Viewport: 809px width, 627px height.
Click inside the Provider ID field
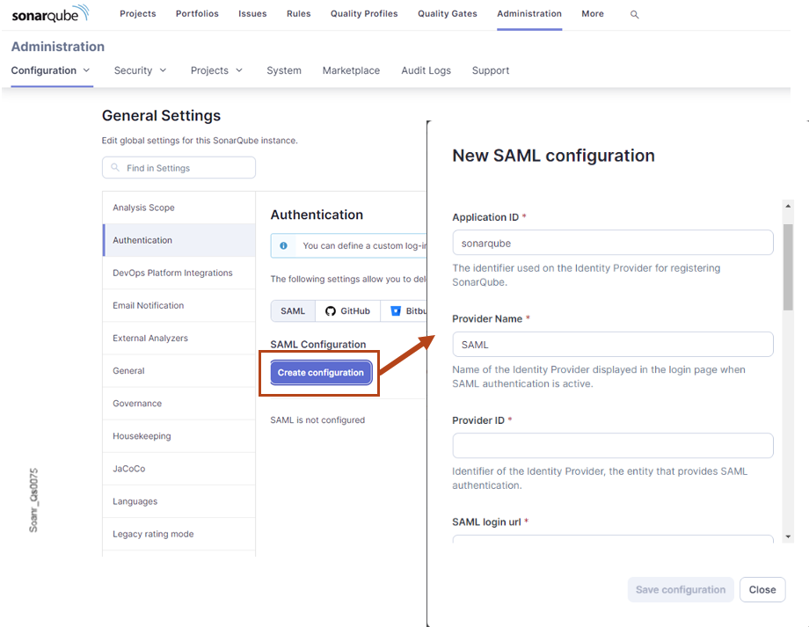coord(612,446)
